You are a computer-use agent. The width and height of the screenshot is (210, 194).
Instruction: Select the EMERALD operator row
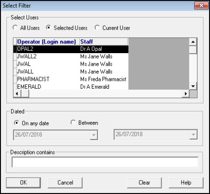point(71,86)
